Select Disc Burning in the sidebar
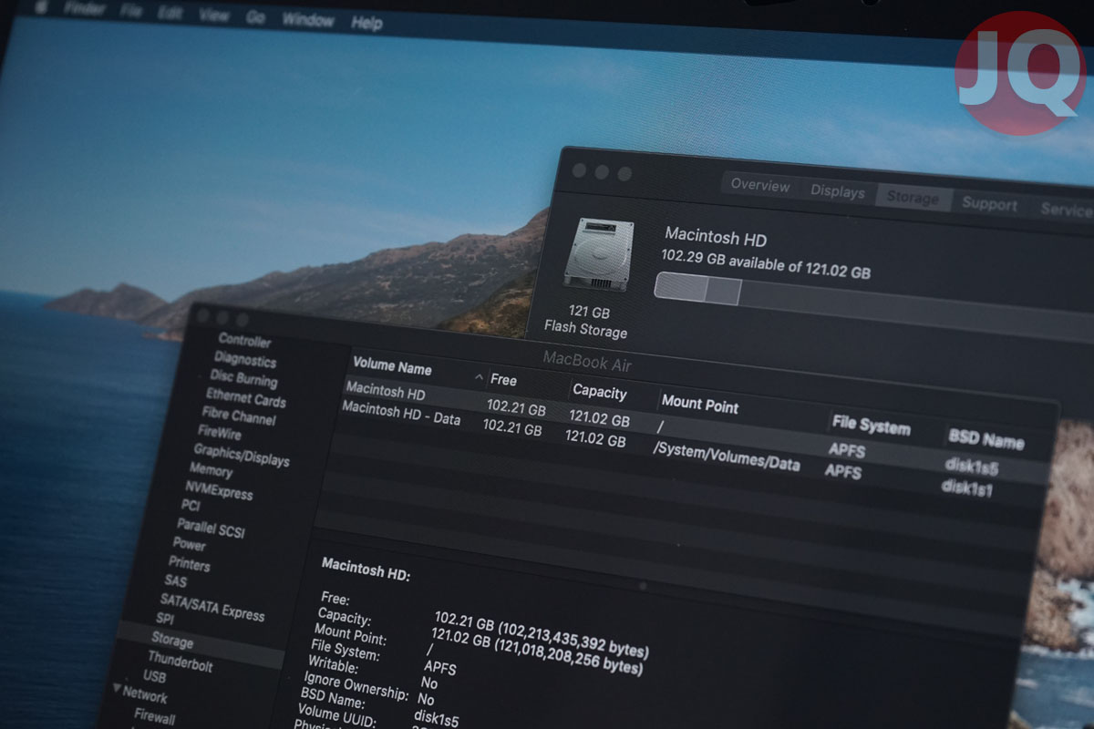 (x=243, y=378)
